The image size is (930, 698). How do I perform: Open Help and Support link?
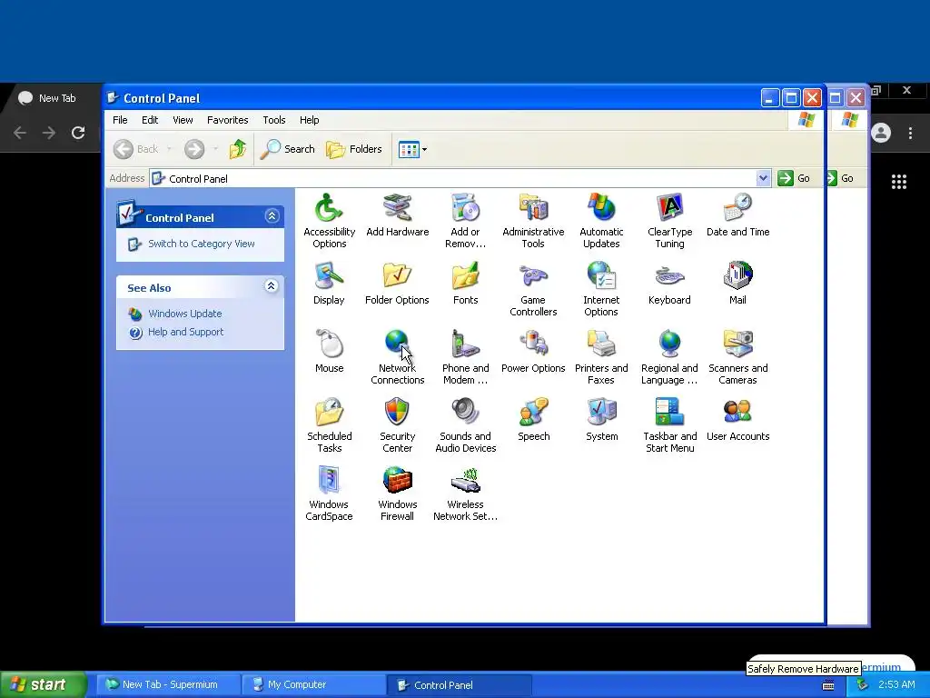(x=185, y=332)
